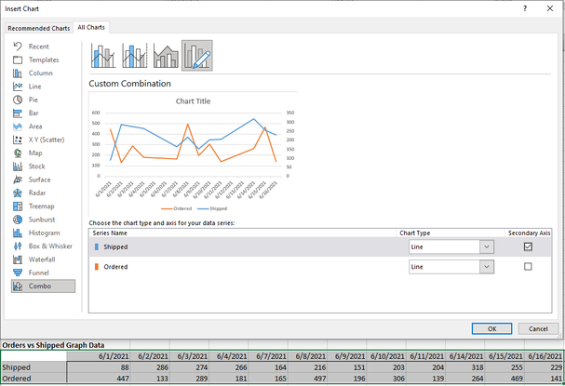The image size is (565, 386).
Task: Choose the Stock chart type icon
Action: [x=18, y=166]
